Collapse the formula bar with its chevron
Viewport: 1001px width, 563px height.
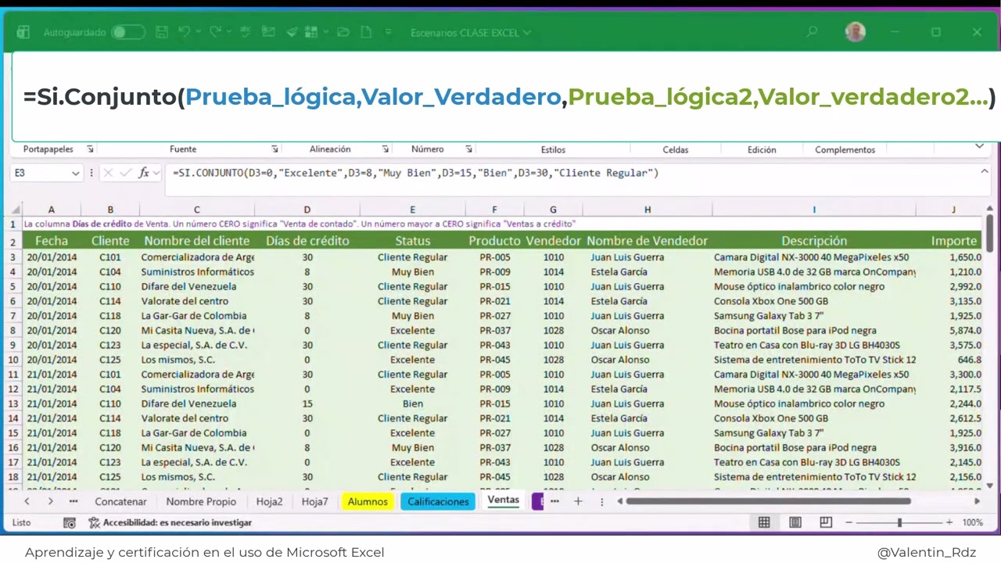pos(985,171)
